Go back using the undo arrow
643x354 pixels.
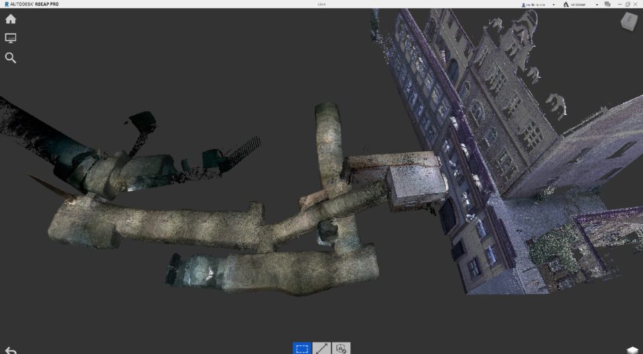[11, 350]
